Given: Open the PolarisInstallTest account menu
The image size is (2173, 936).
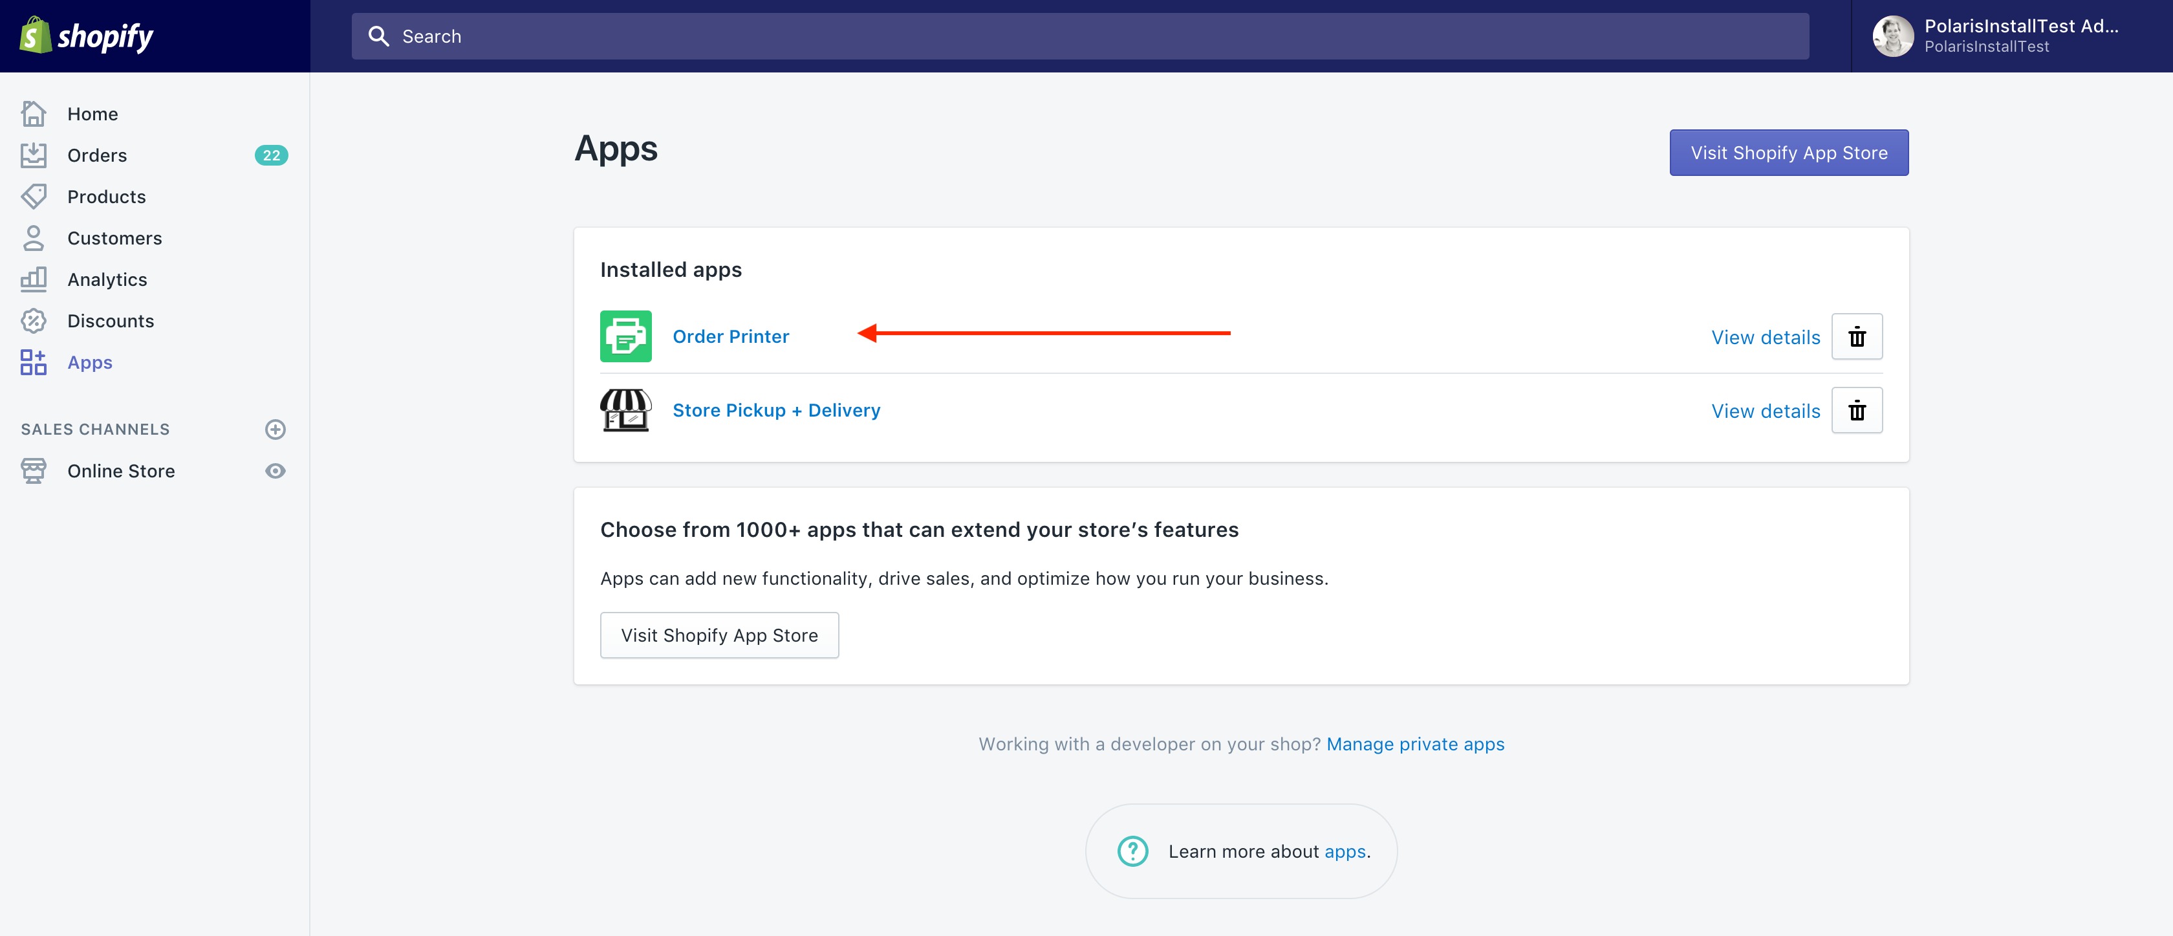Looking at the screenshot, I should (2020, 36).
